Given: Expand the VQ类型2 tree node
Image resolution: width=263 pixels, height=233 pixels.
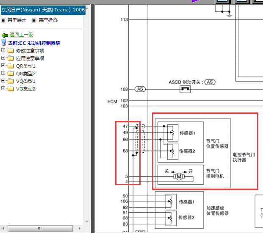Looking at the screenshot, I should 3,88.
